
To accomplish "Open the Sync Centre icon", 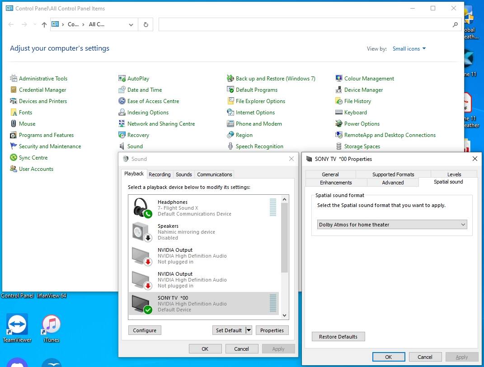I will point(13,158).
